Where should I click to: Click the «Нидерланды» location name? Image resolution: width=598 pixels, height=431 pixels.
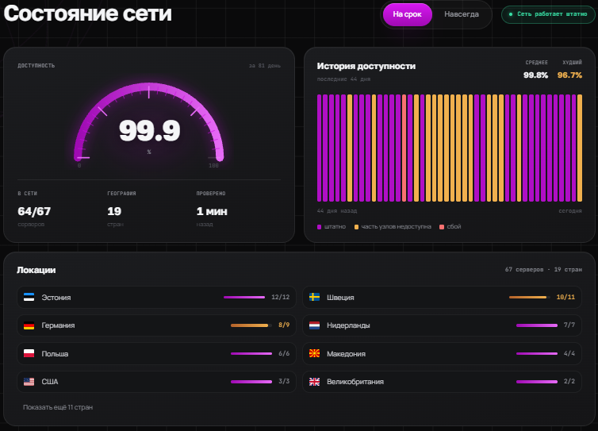pyautogui.click(x=348, y=325)
